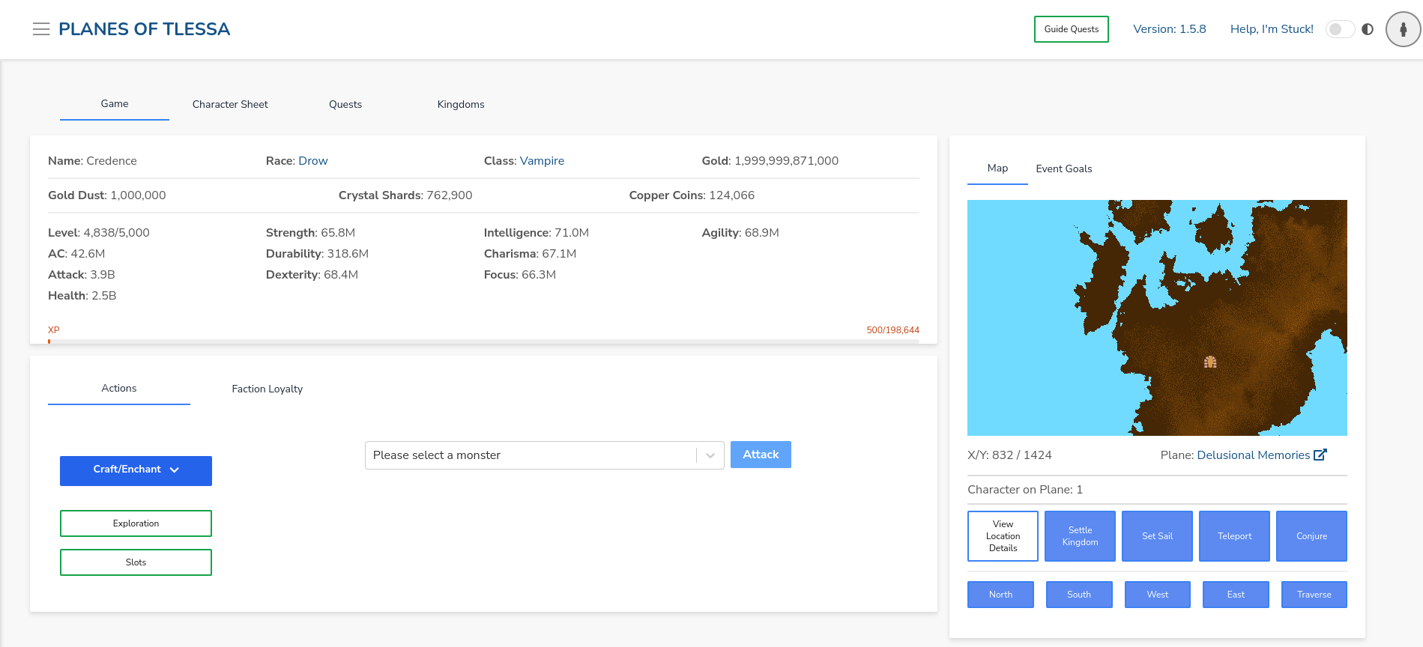Click the character marker on the map

pos(1210,362)
